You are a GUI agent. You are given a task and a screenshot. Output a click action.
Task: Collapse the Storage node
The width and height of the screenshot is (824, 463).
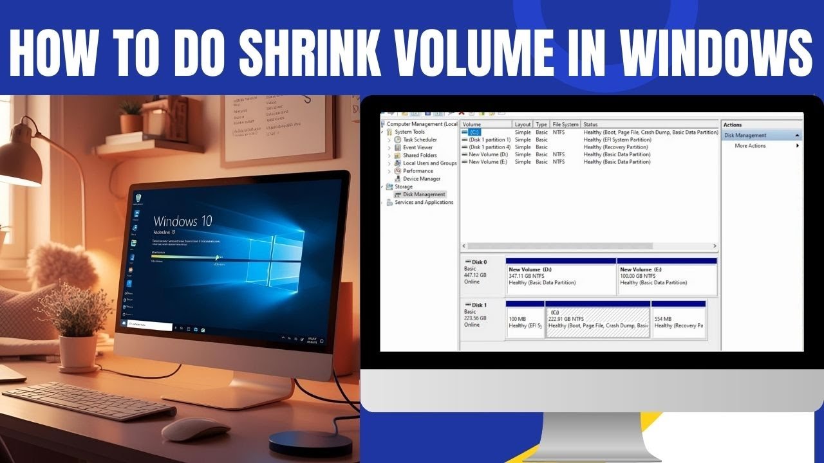[383, 186]
